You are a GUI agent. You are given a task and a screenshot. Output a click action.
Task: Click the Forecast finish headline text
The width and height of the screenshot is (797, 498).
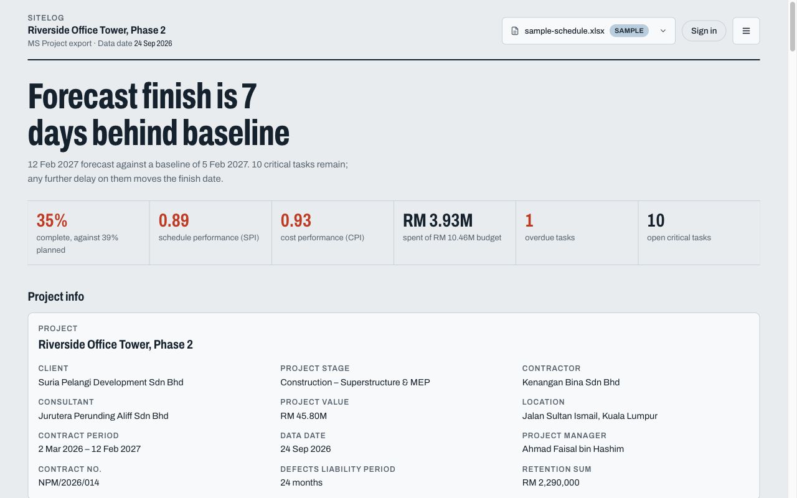[159, 115]
